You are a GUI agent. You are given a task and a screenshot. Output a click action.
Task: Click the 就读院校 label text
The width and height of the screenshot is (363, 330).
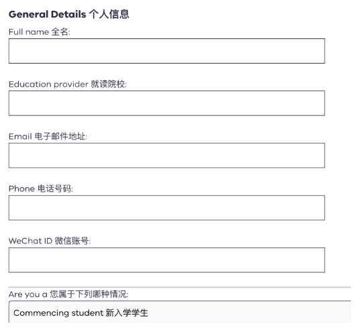click(108, 84)
